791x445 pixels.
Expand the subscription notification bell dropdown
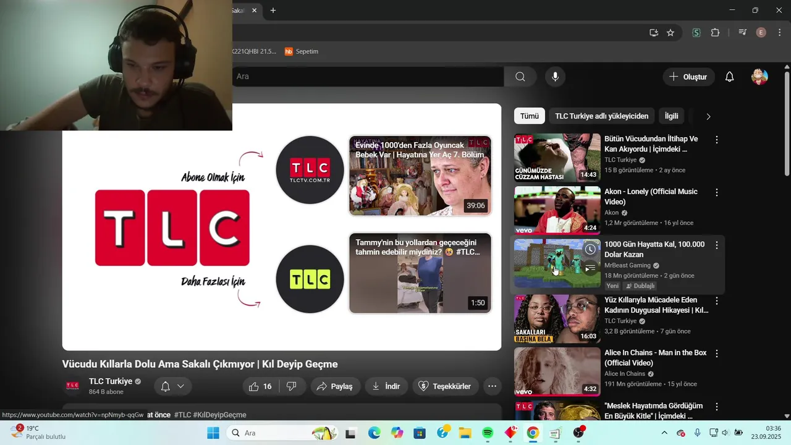(x=172, y=386)
